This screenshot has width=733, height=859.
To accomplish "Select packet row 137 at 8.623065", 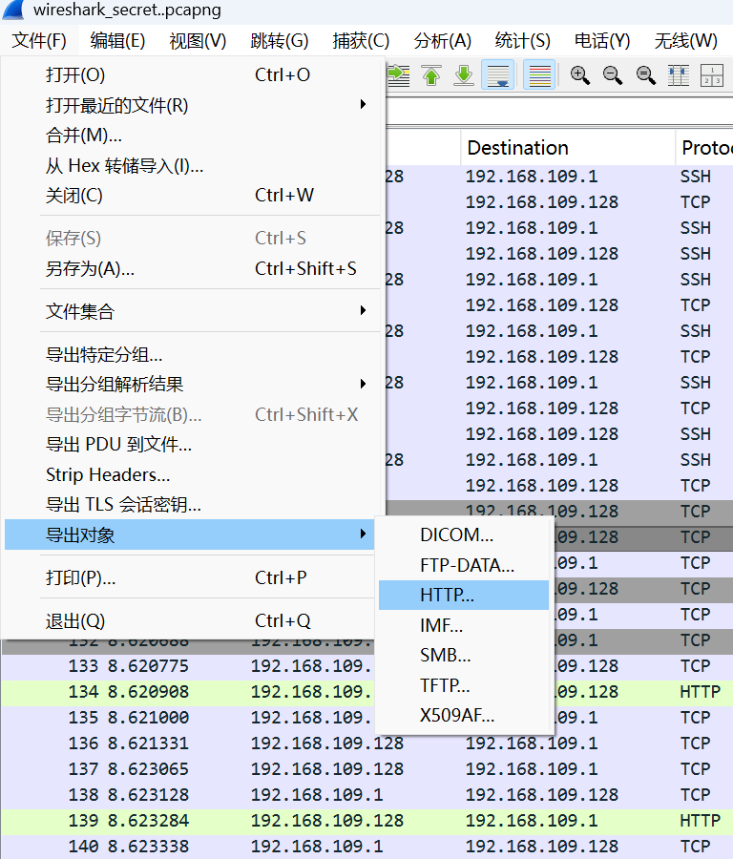I will (366, 769).
